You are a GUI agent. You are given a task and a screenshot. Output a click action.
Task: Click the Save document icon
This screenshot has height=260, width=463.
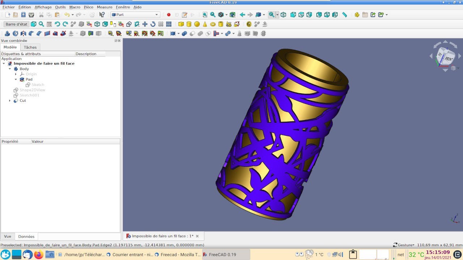tap(23, 15)
